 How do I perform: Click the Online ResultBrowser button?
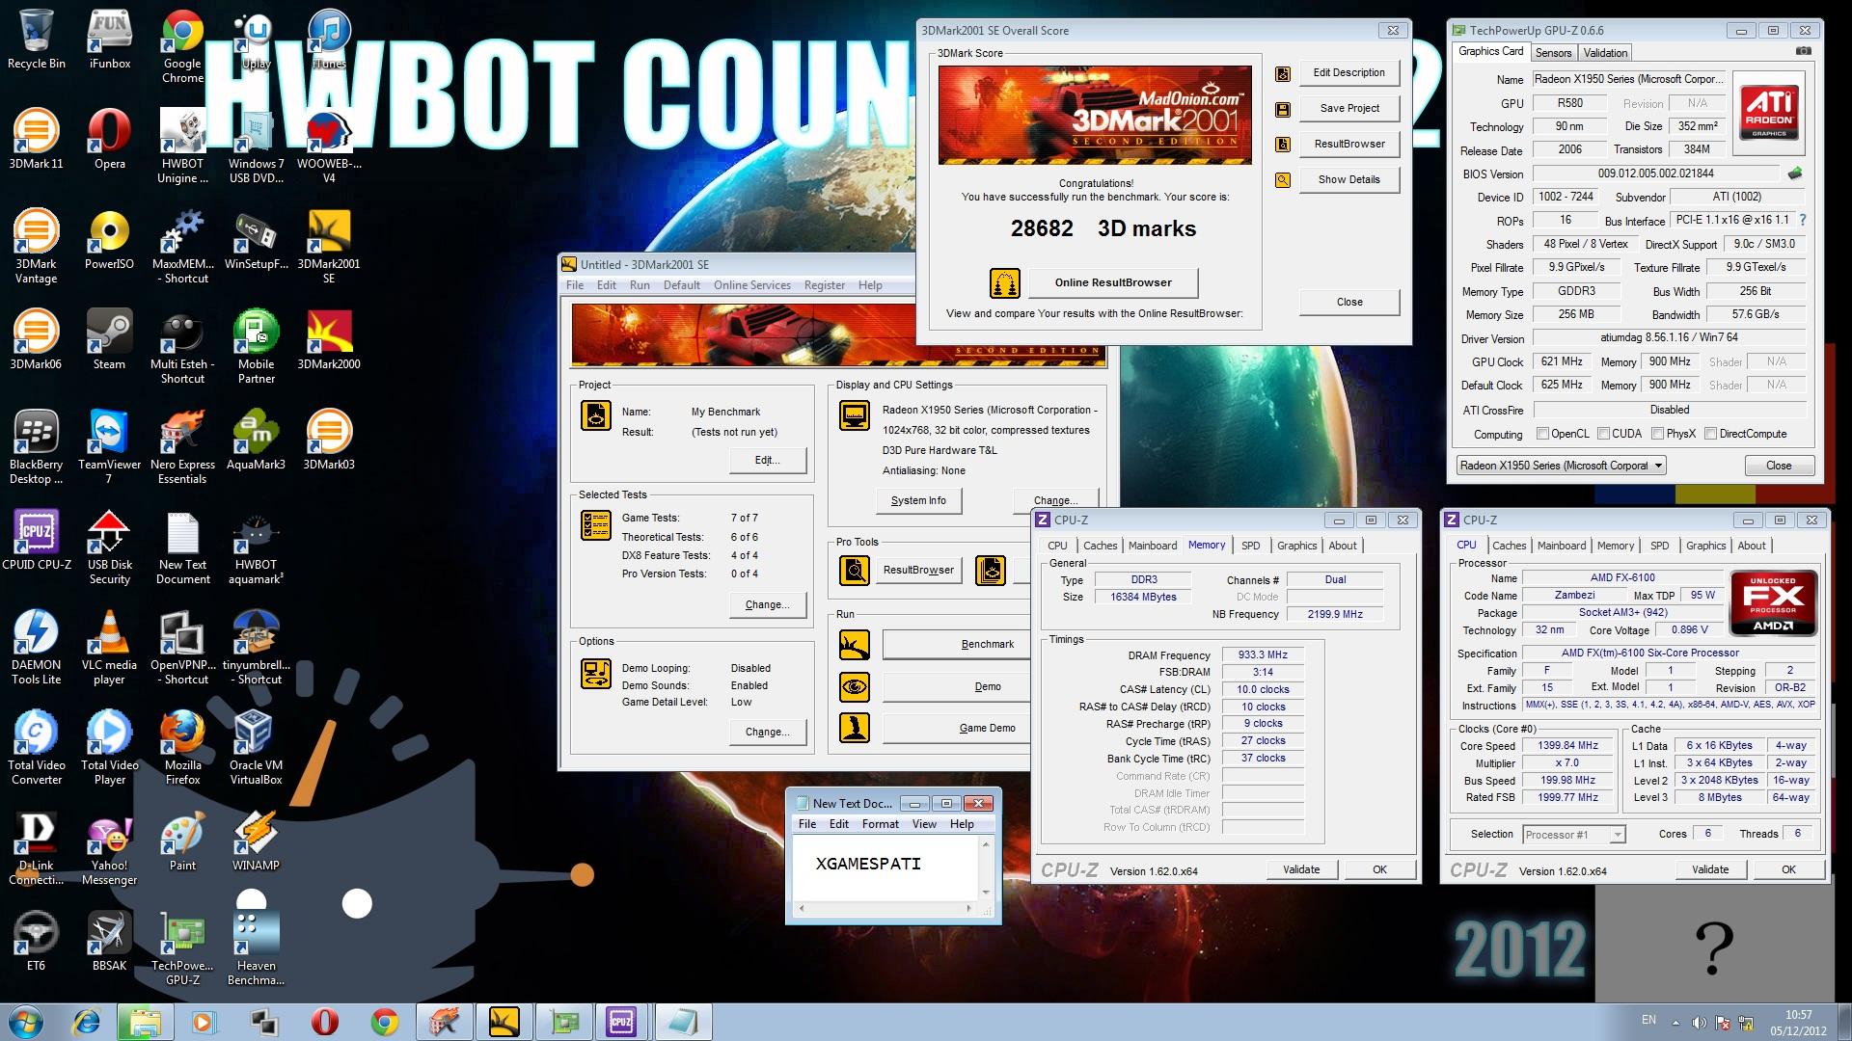1113,282
